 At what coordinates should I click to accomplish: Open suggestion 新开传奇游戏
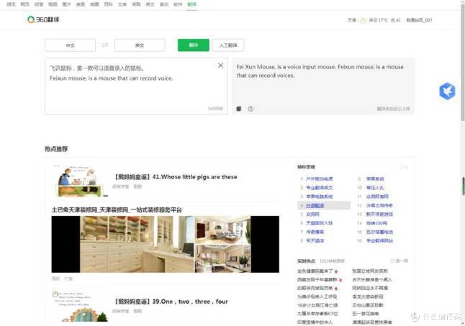pyautogui.click(x=380, y=214)
